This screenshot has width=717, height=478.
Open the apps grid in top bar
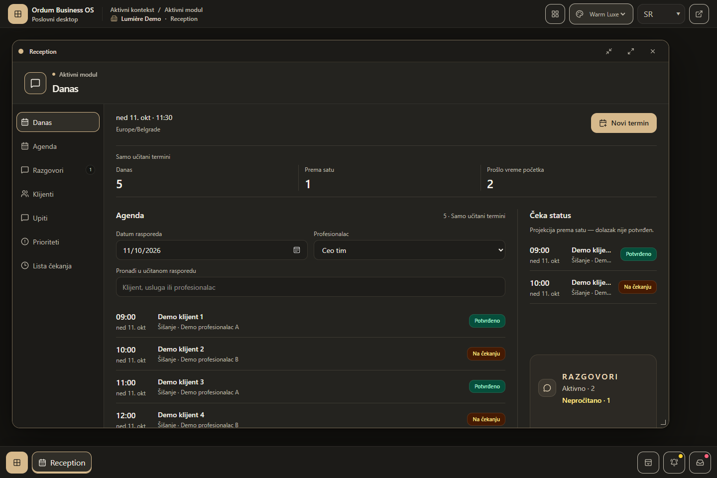(555, 14)
